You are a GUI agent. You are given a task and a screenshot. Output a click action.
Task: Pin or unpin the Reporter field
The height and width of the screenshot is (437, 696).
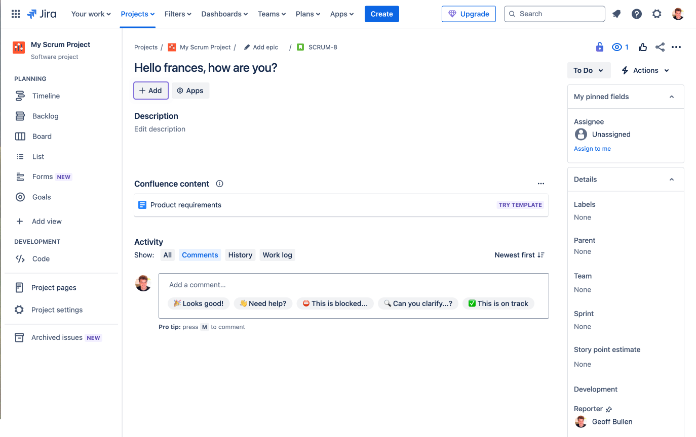609,409
